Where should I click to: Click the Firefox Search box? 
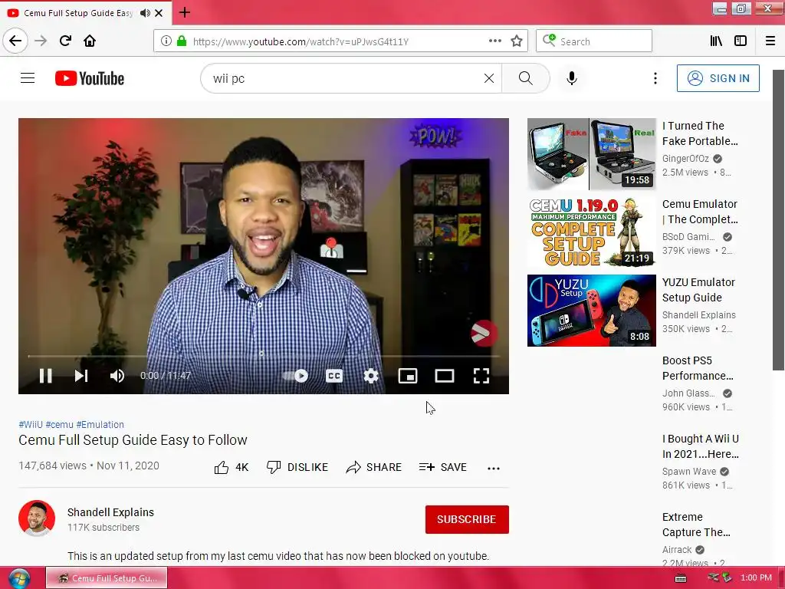(594, 41)
